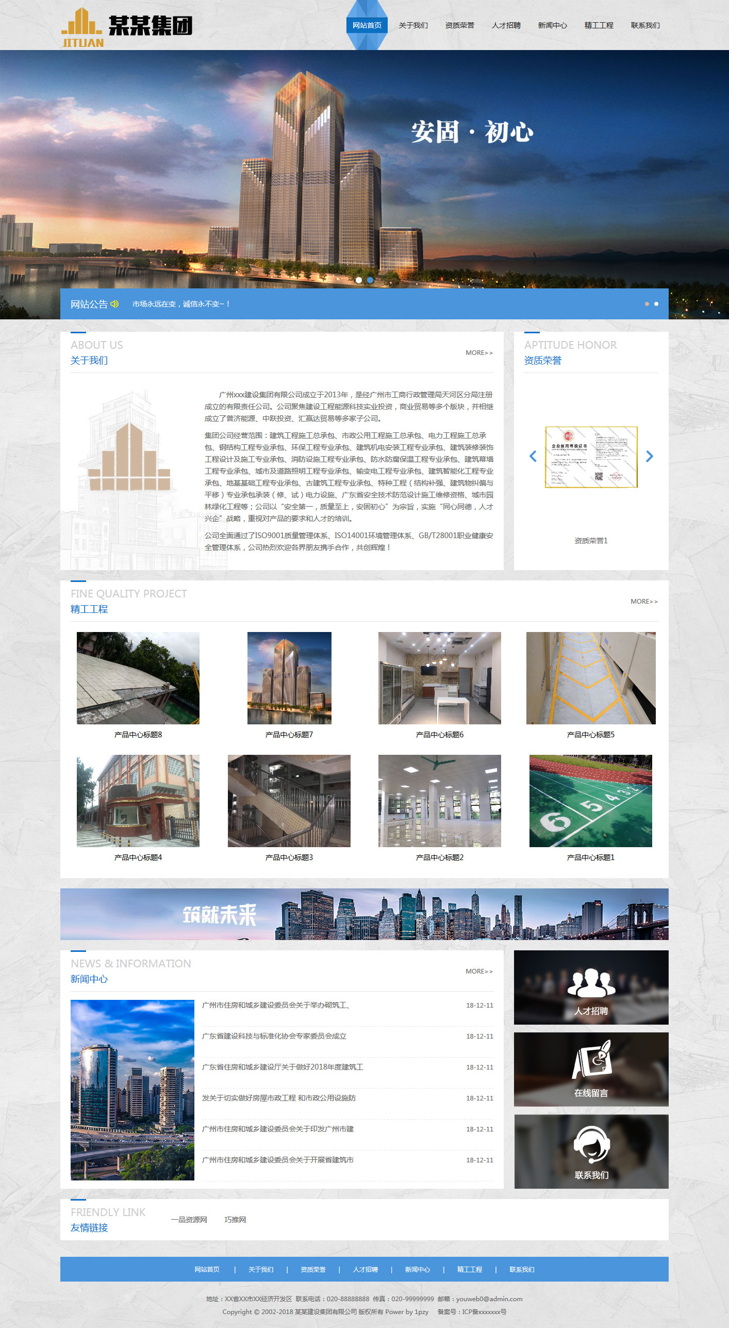This screenshot has width=729, height=1328.
Task: Open news 广州市住房和城乡建设委员会关于印发广州市建
Action: coord(278,1129)
